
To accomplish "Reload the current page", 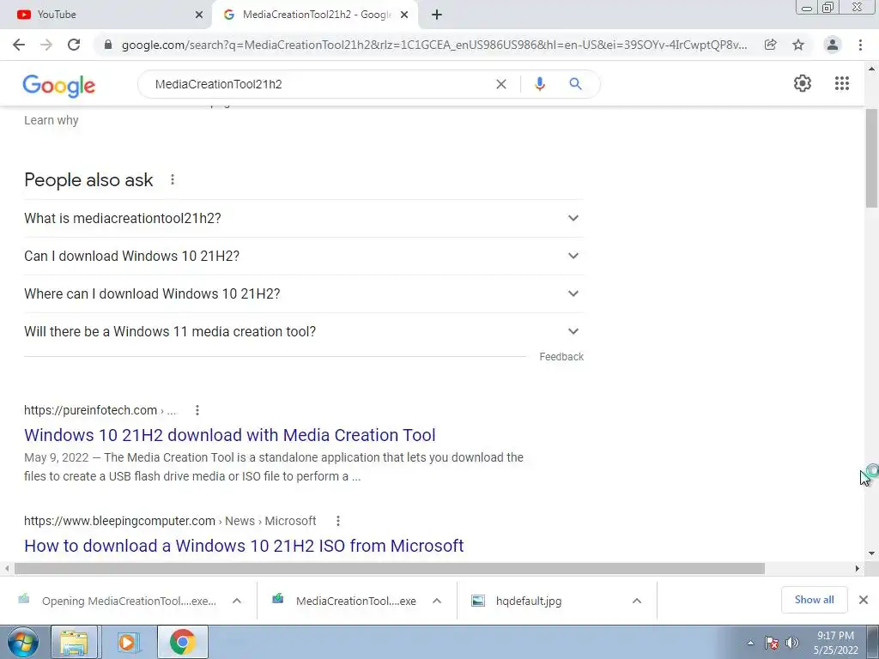I will coord(74,45).
